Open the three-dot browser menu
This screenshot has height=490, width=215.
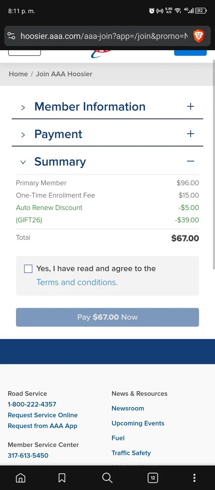pos(194,478)
